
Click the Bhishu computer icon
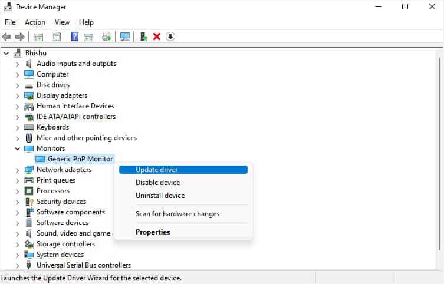point(18,53)
